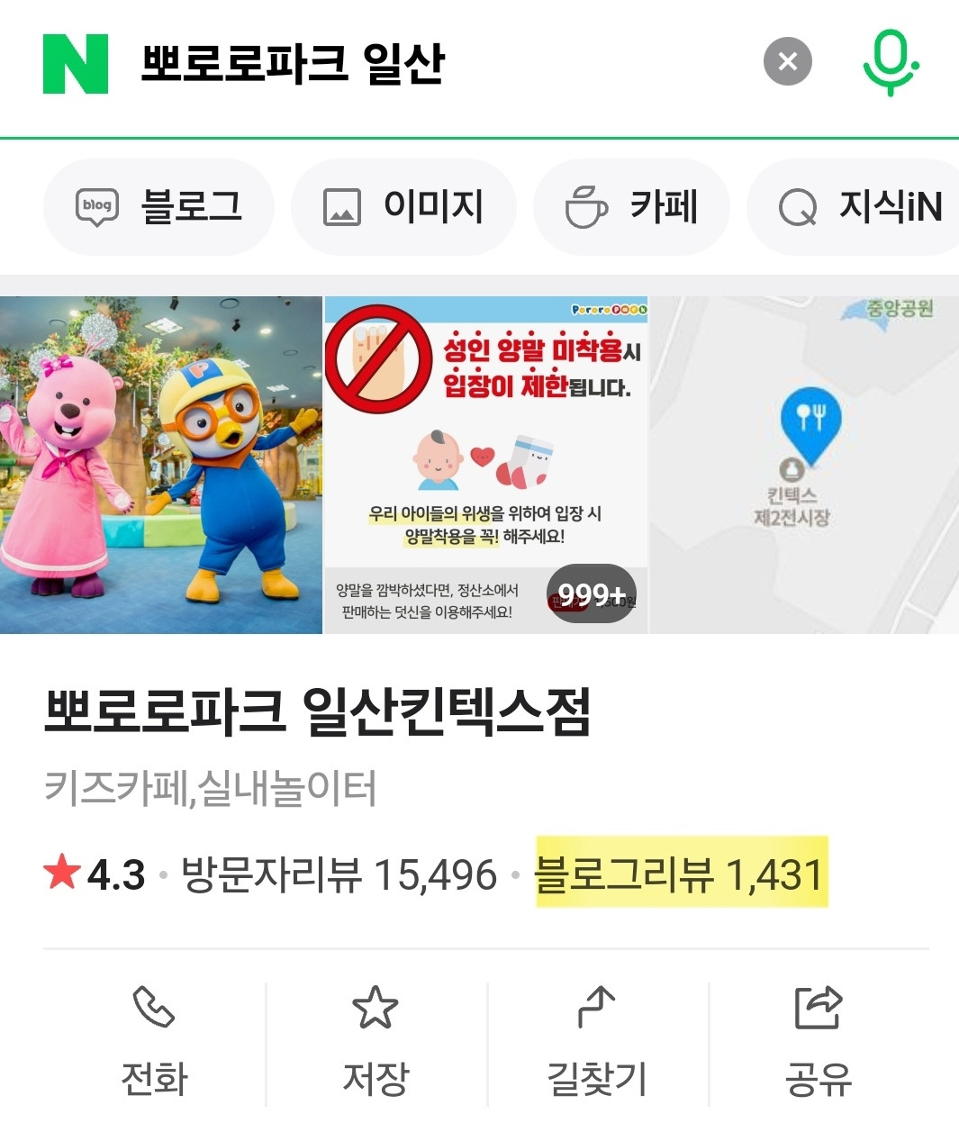The height and width of the screenshot is (1132, 959).
Task: Open highlighted 블로그리뷰 1,431 link
Action: pyautogui.click(x=681, y=873)
